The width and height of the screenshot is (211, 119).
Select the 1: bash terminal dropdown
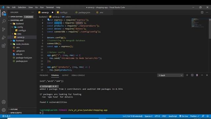click(170, 75)
